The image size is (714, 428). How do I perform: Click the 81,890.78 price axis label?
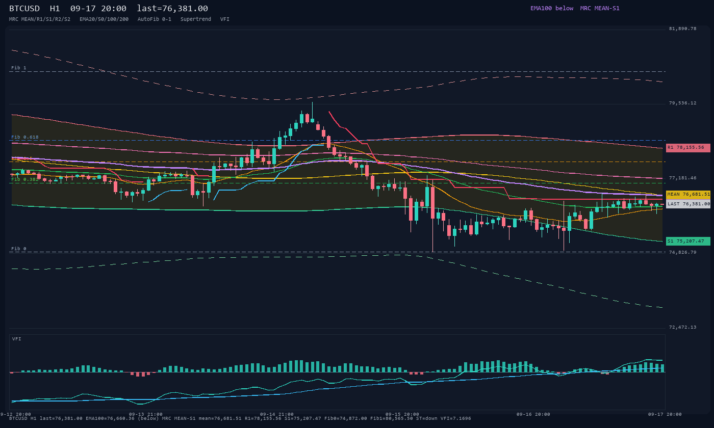683,29
